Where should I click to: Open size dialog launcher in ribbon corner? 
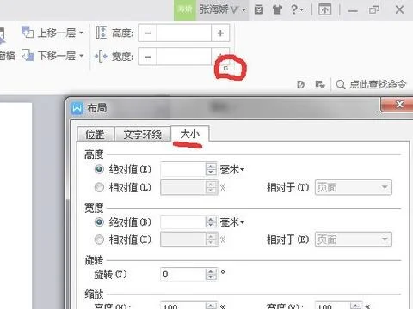(225, 68)
